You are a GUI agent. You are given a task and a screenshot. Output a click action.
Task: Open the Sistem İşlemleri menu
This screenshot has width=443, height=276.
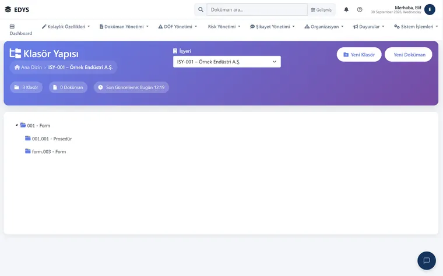click(416, 27)
